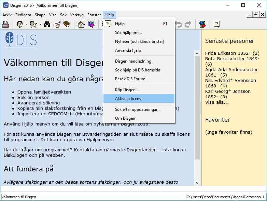Image resolution: width=267 pixels, height=201 pixels.
Task: Click "(Inga favoriter finns)" text
Action: coord(229,132)
